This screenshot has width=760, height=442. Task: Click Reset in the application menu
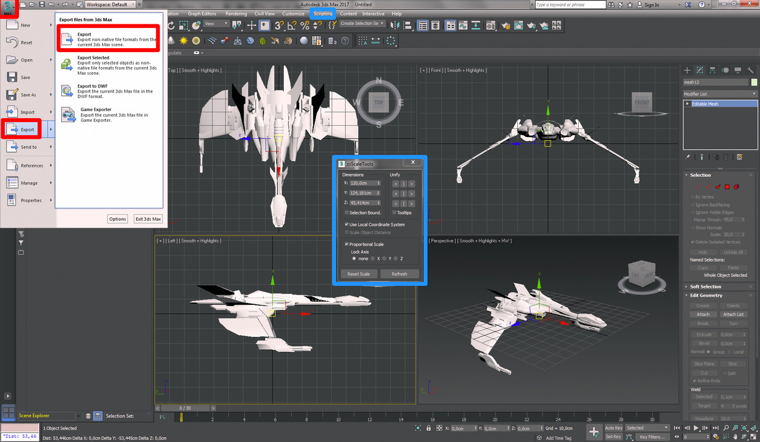tap(28, 43)
